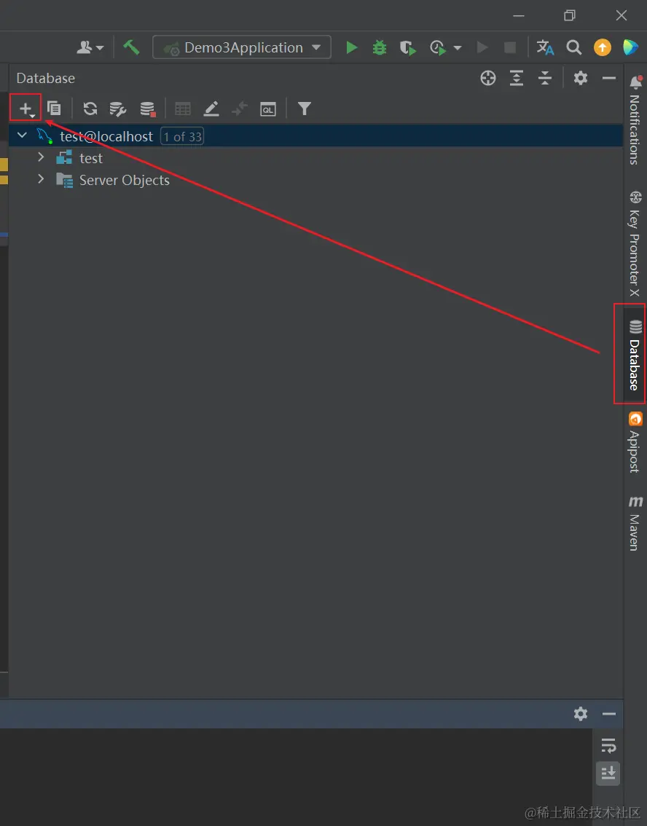Collapse all in Database panel
Image resolution: width=647 pixels, height=826 pixels.
545,78
